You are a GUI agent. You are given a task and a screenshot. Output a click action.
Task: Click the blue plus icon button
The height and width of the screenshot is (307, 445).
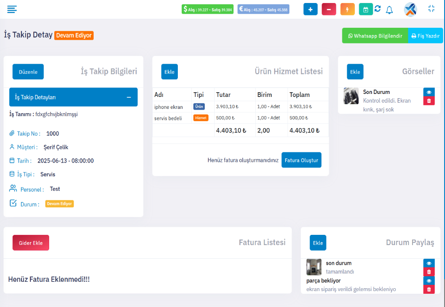(310, 9)
